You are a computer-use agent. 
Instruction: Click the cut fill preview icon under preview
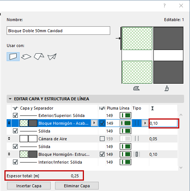coord(136,88)
